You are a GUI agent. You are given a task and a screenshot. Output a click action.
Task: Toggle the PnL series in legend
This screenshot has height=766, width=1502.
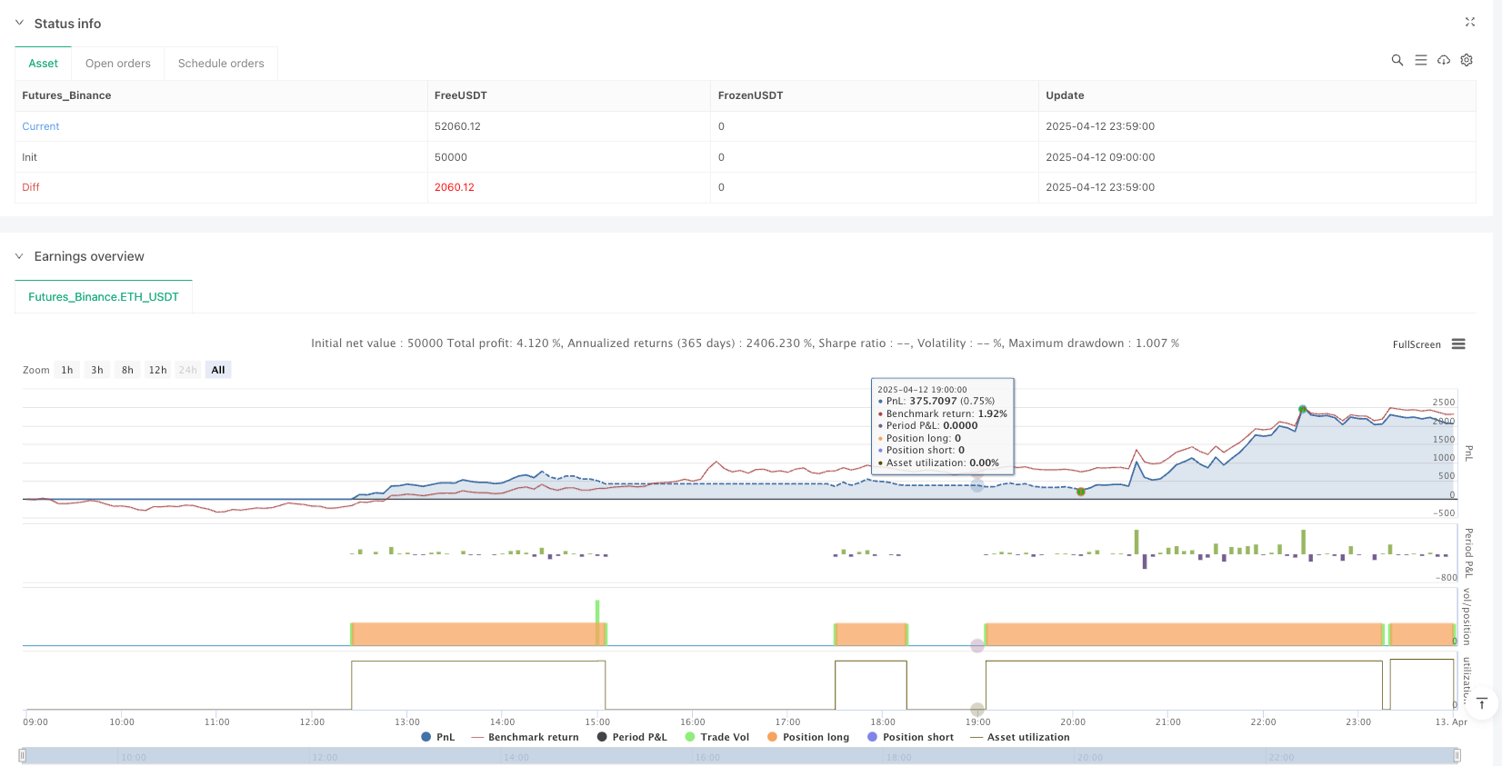(438, 737)
